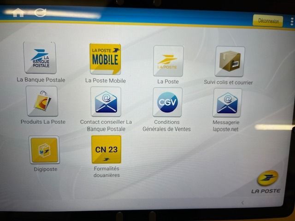The height and width of the screenshot is (221, 295).
Task: Click the 'Conditions Générales de Ventes' text label
Action: pos(166,126)
